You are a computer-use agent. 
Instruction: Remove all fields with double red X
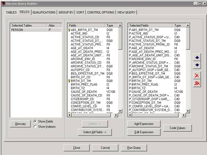197,83
